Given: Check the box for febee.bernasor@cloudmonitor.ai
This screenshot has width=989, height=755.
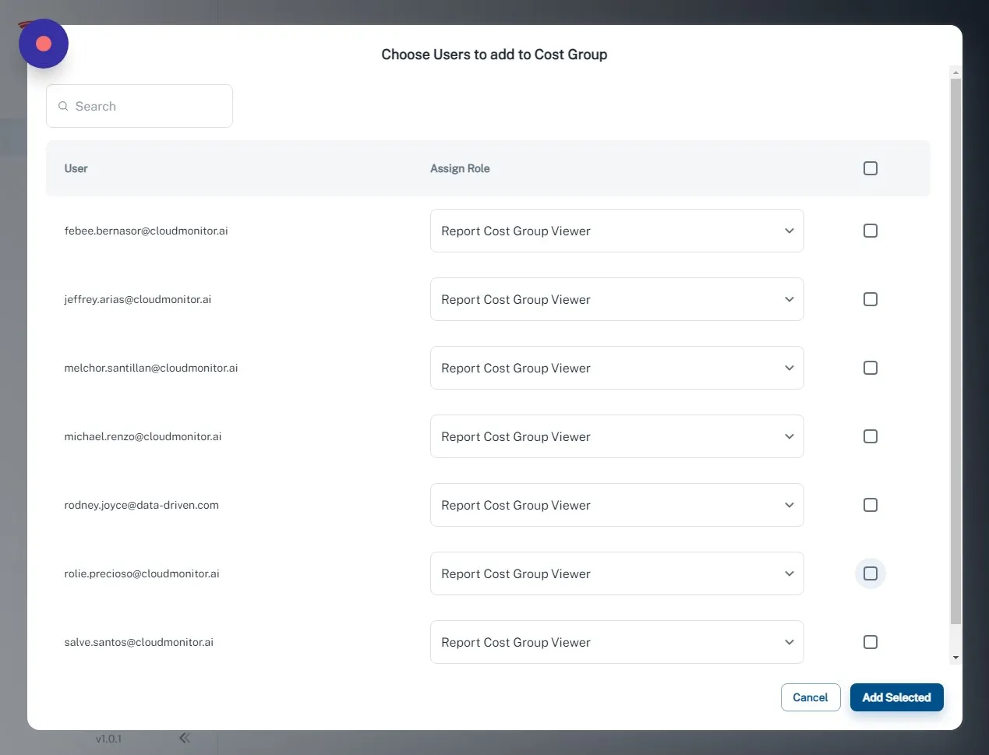Looking at the screenshot, I should pyautogui.click(x=871, y=231).
